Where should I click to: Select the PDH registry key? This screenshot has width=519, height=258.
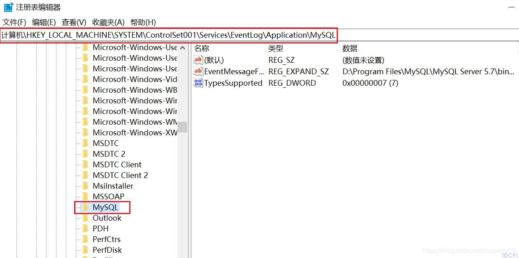(100, 228)
